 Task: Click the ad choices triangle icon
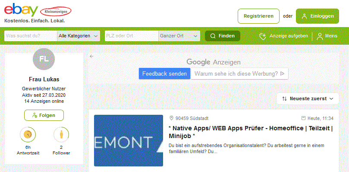pos(283,74)
